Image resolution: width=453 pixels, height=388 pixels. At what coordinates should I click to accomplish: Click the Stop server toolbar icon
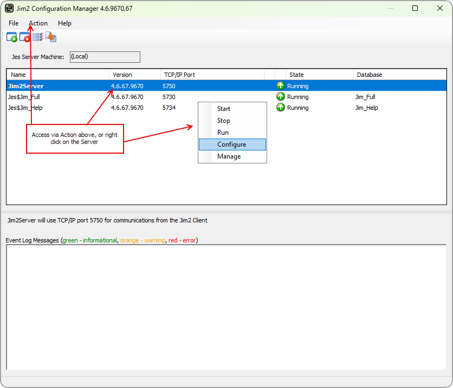click(24, 37)
